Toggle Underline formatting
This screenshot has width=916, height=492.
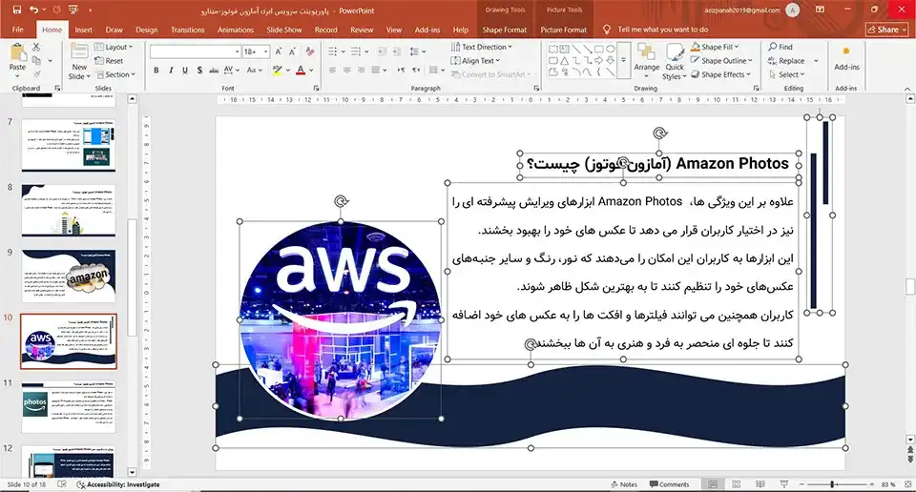pos(185,70)
